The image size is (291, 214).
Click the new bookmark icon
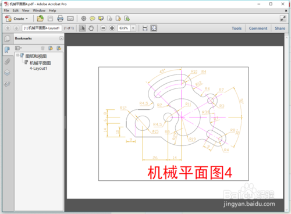click(x=51, y=48)
